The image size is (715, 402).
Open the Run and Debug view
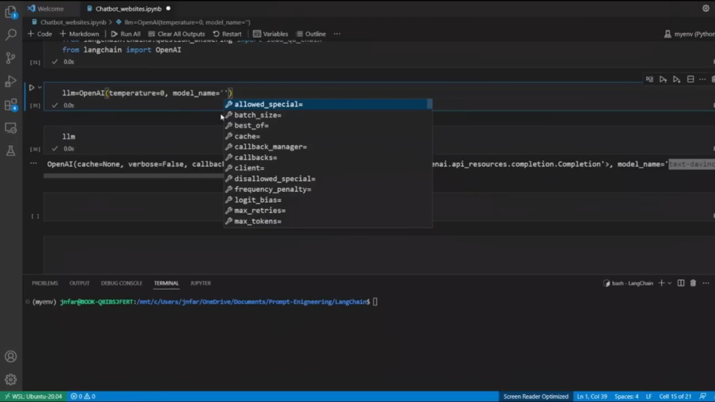(x=10, y=82)
